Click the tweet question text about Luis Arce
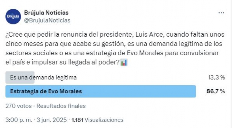This screenshot has height=128, width=232. click(115, 48)
